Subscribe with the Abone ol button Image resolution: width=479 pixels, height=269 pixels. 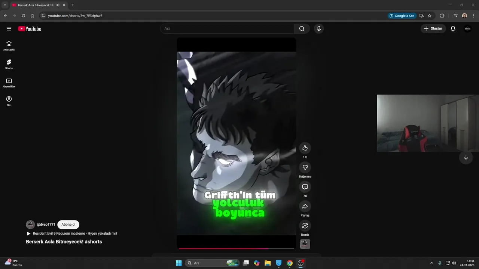[68, 225]
